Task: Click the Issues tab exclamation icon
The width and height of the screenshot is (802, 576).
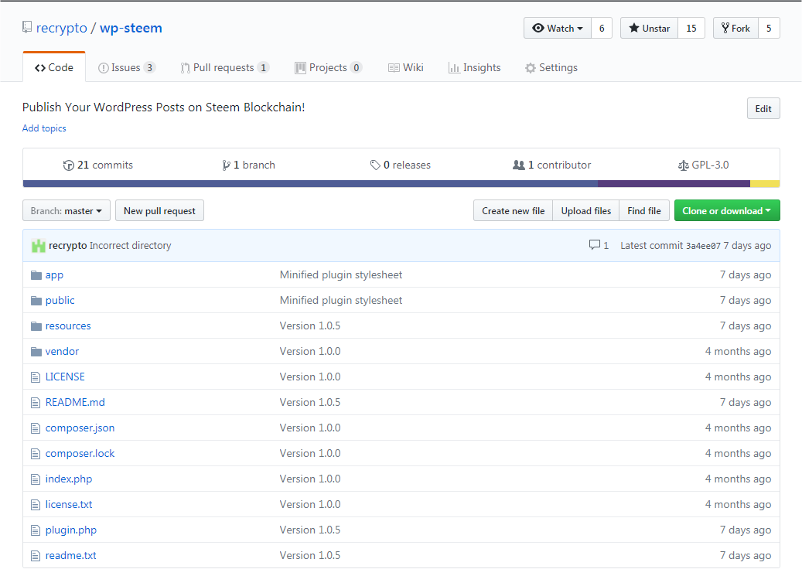Action: 104,68
